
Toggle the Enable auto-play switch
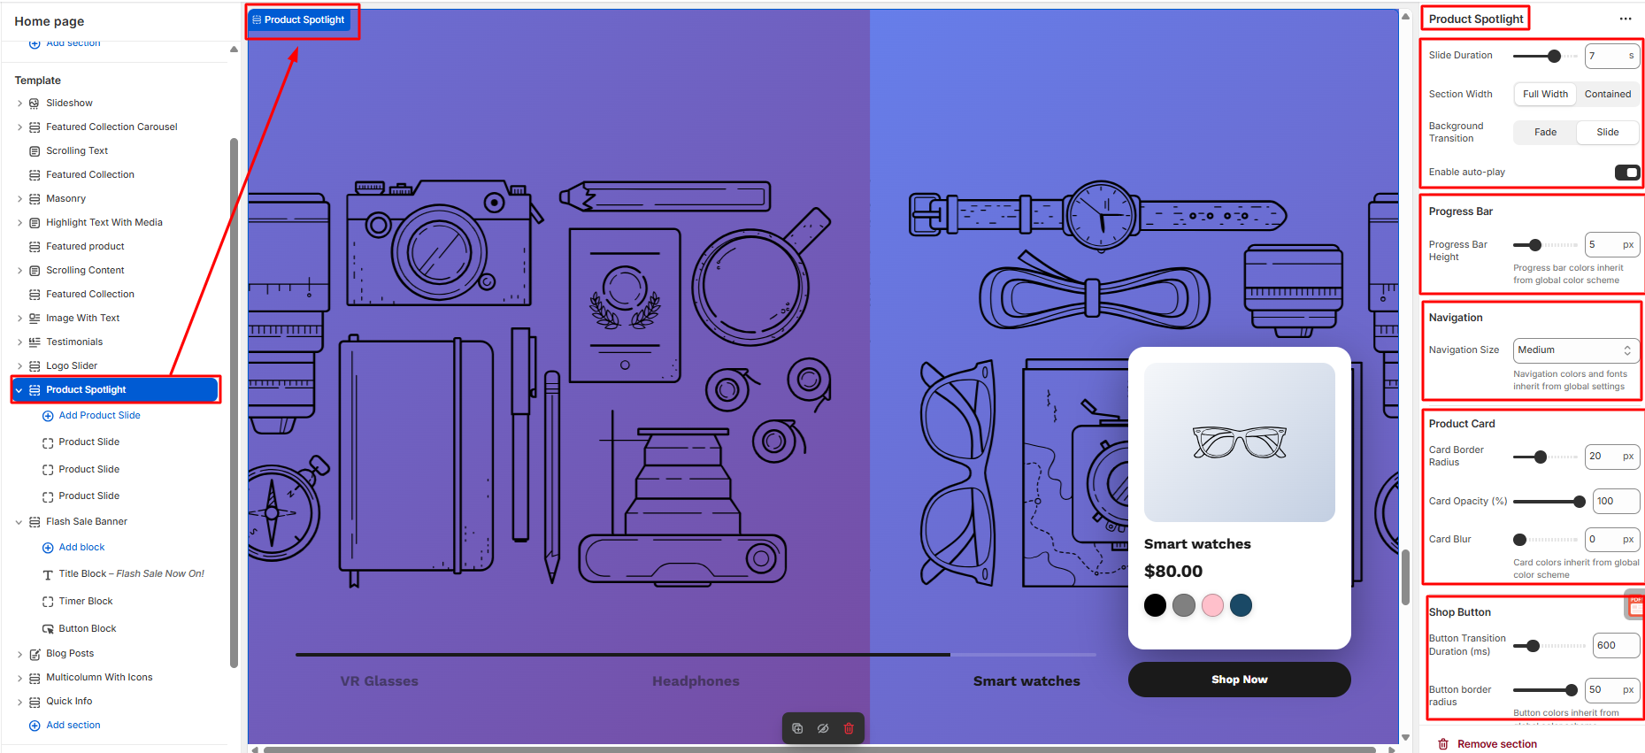1626,173
